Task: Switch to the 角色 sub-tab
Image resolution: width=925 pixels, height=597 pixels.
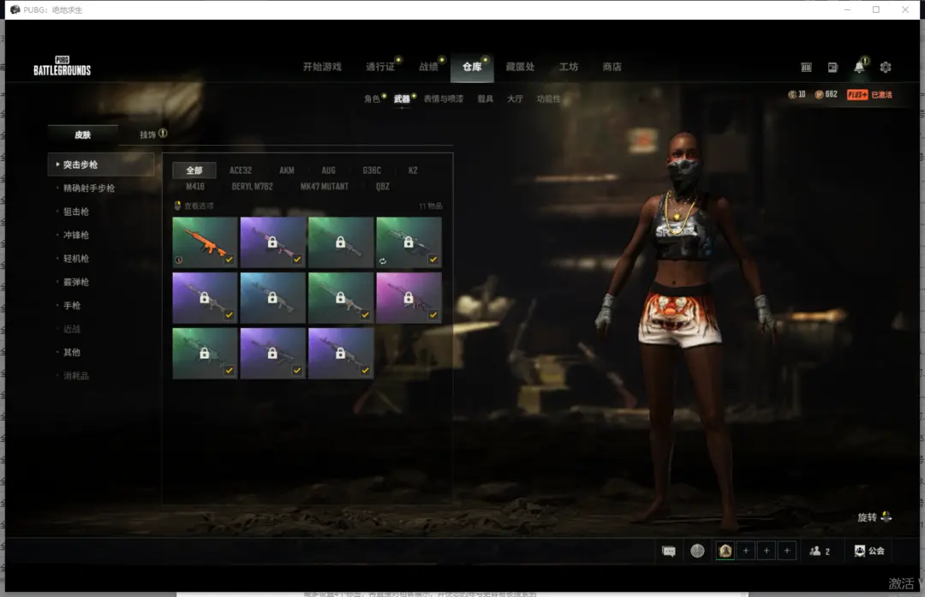Action: click(372, 99)
